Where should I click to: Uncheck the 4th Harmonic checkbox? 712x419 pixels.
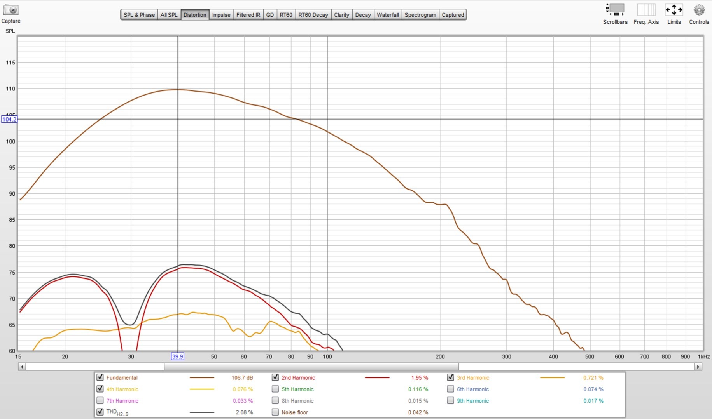tap(100, 389)
